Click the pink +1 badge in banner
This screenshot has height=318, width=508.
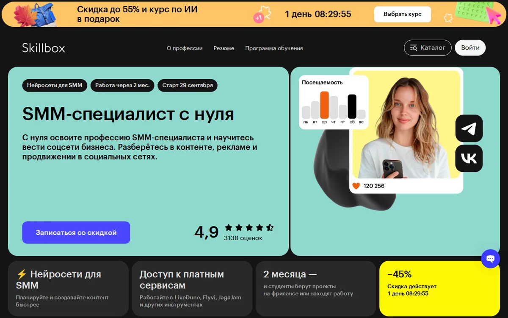point(259,18)
